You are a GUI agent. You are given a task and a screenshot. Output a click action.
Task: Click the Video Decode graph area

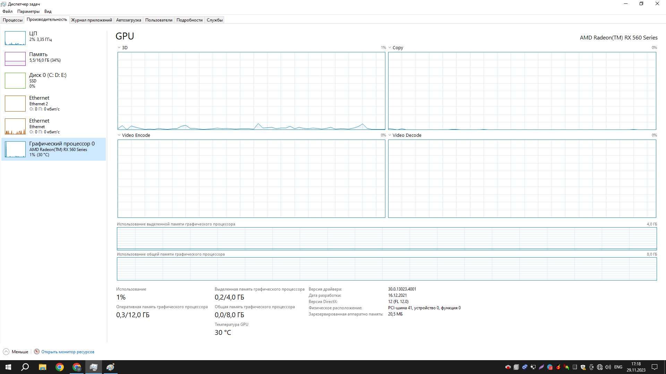[x=522, y=179]
